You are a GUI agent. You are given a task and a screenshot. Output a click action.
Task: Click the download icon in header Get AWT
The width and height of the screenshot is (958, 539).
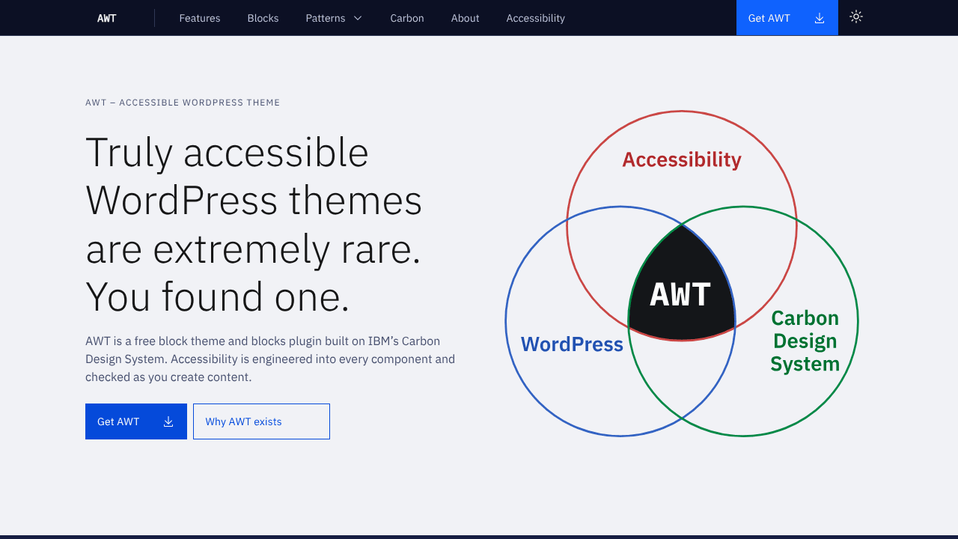pos(820,18)
